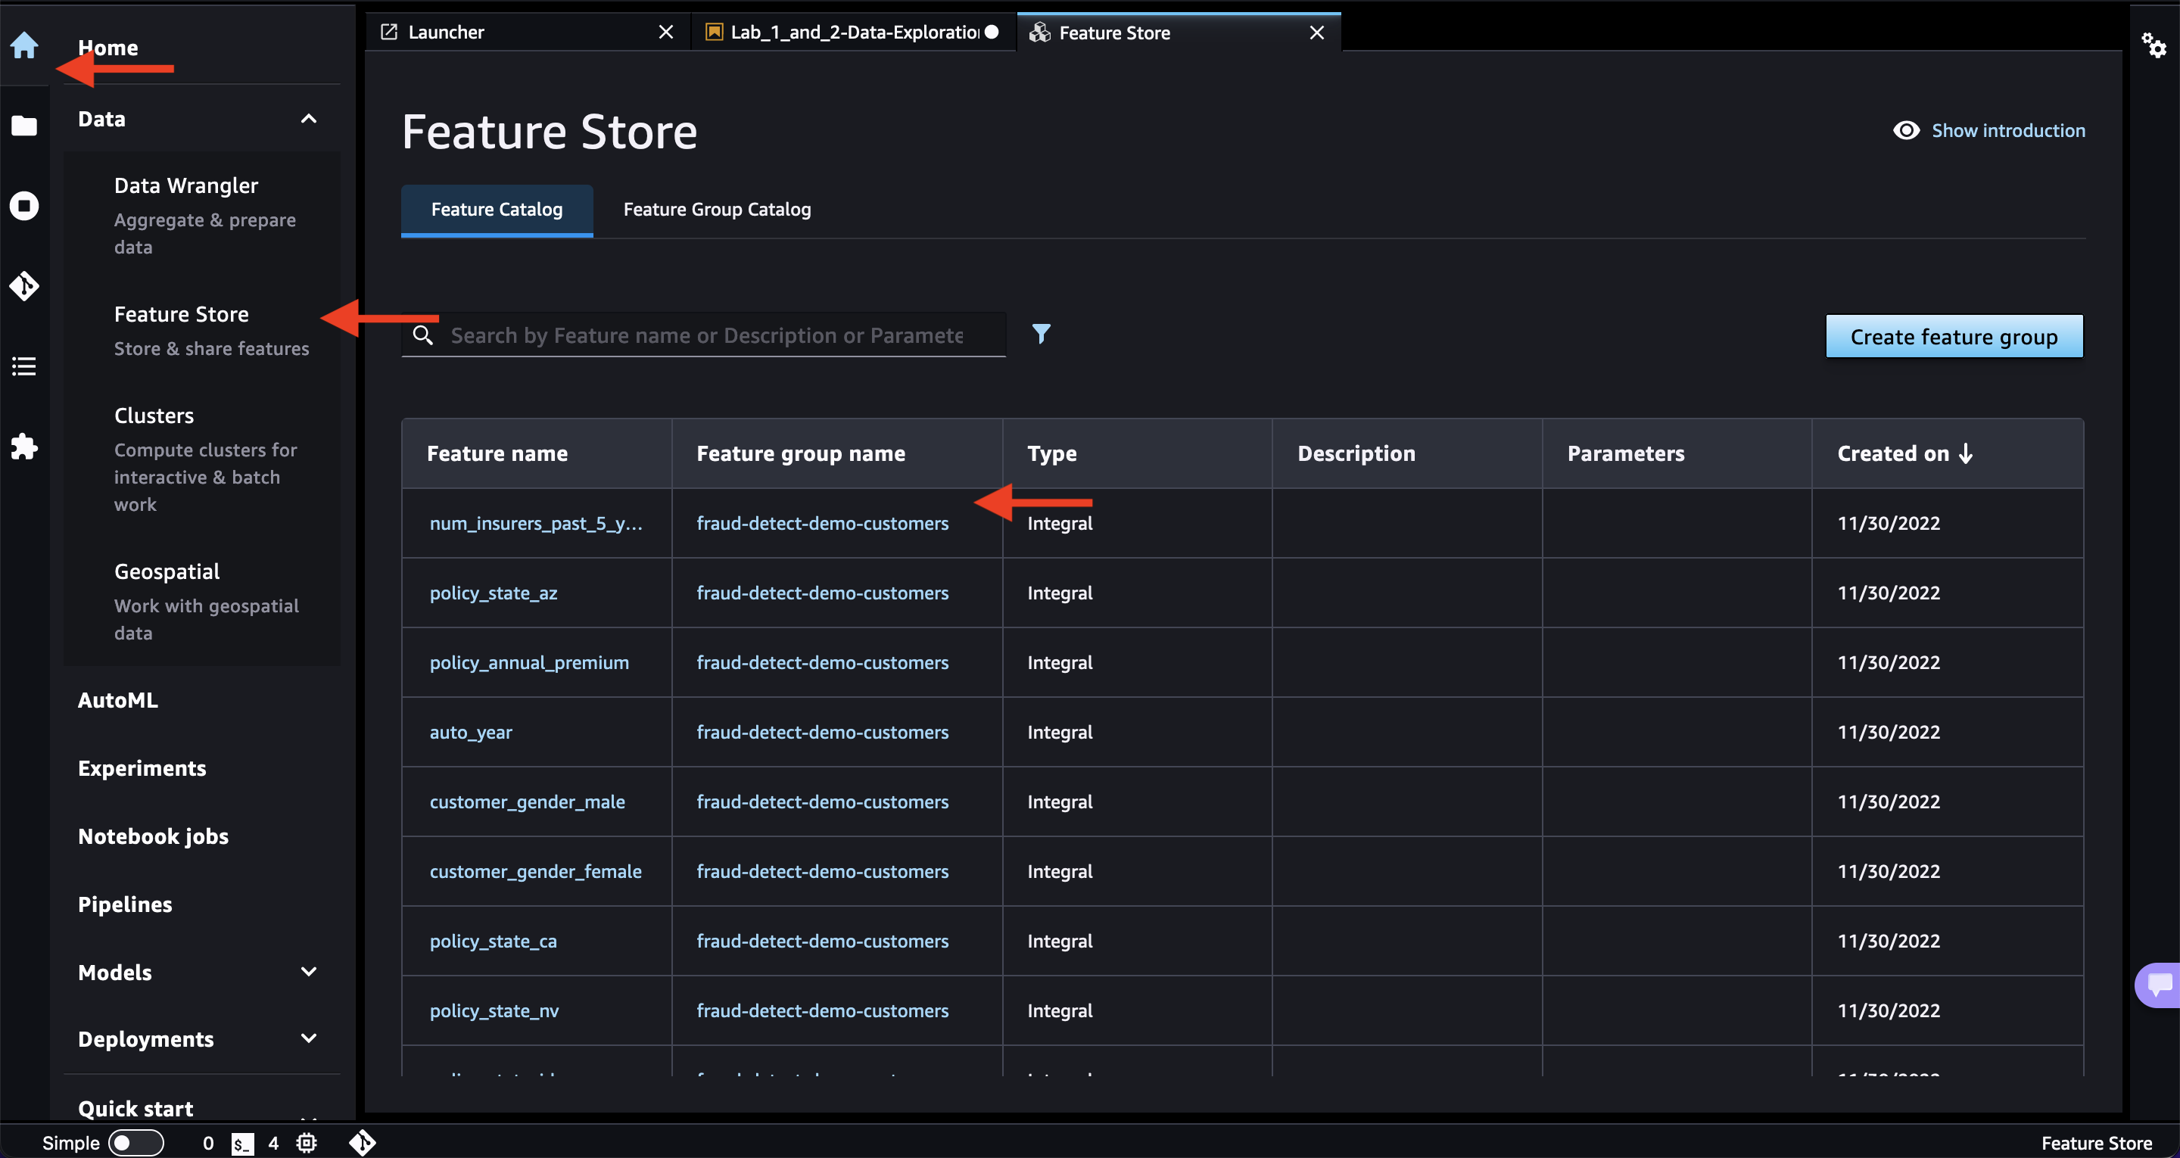
Task: Open Running Terminals and Kernels icon
Action: (x=23, y=206)
